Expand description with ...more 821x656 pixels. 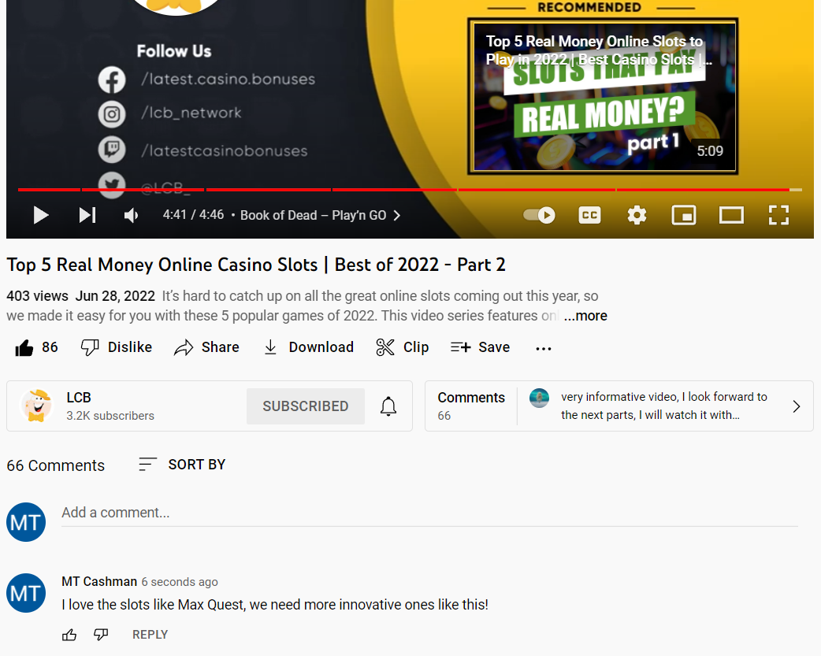[585, 316]
